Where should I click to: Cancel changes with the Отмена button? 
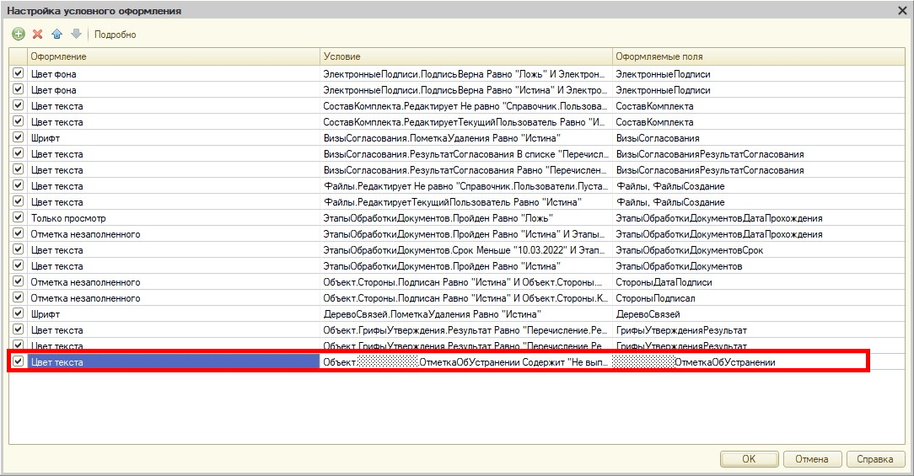812,459
